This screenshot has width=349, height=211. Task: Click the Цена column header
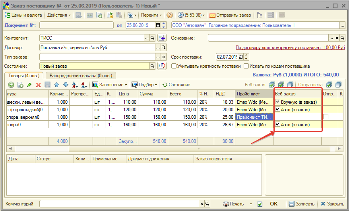coord(128,94)
